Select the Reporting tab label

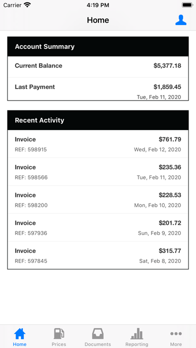point(136,344)
